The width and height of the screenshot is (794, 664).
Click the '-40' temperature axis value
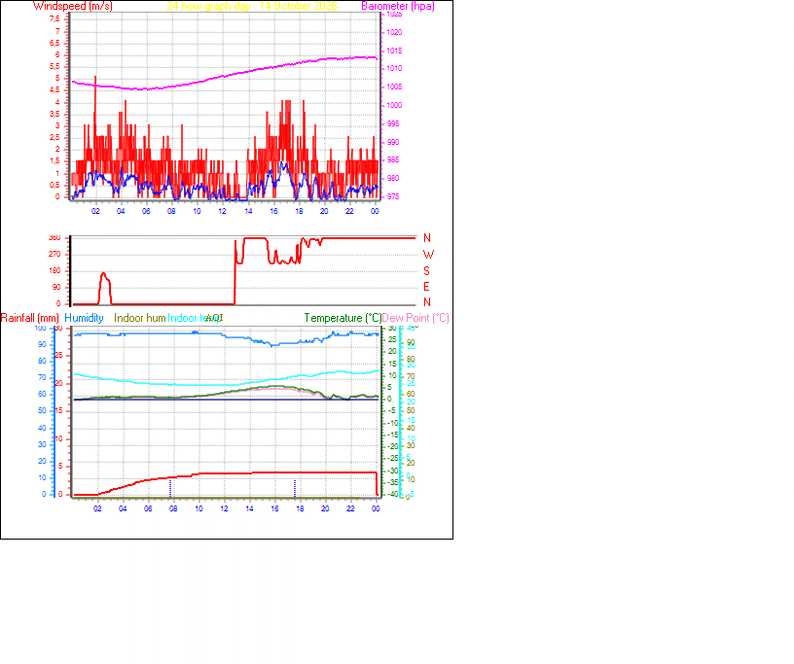pyautogui.click(x=392, y=495)
